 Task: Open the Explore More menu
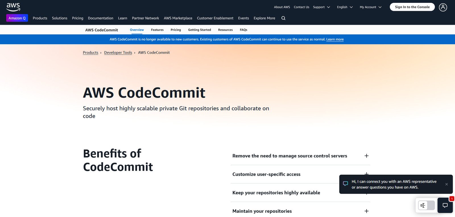(x=264, y=18)
